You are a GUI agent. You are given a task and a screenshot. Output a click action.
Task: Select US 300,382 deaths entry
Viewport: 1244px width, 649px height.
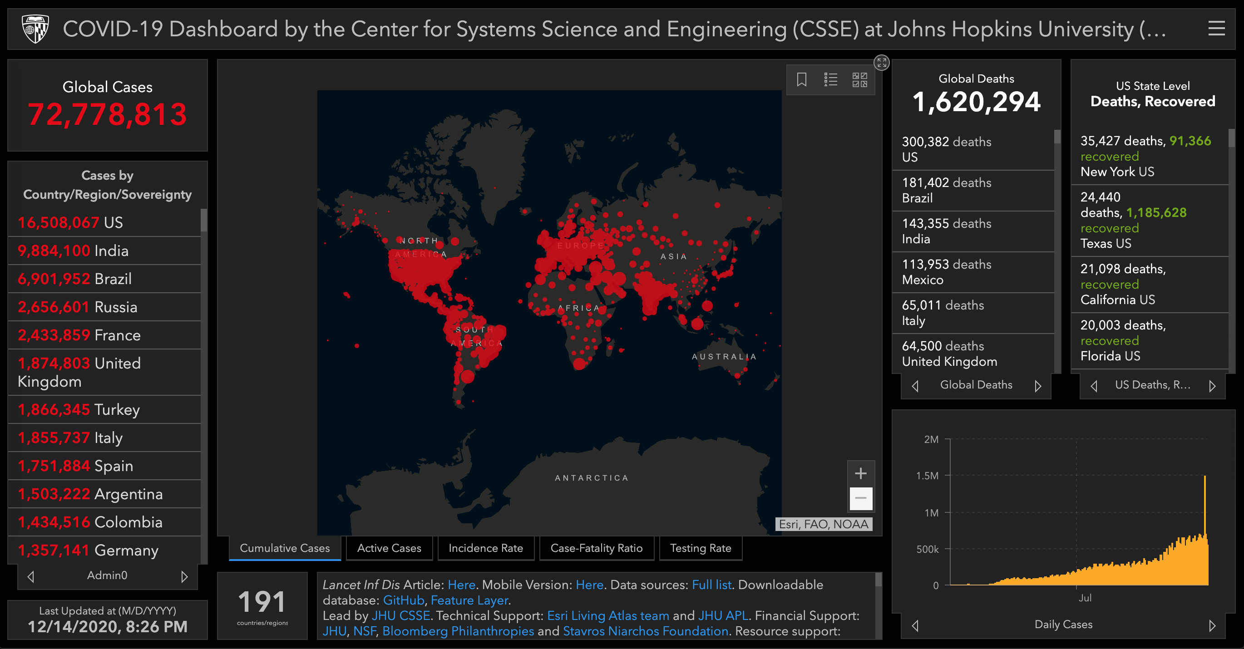pyautogui.click(x=973, y=150)
